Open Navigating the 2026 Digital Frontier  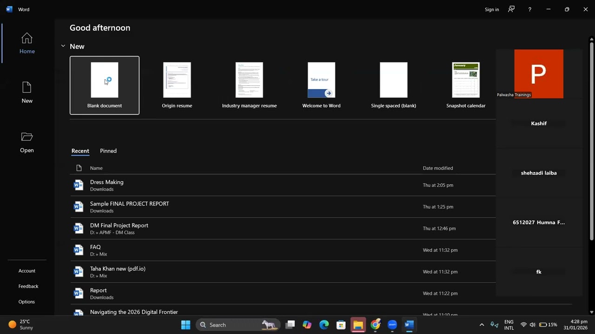[x=283, y=311]
